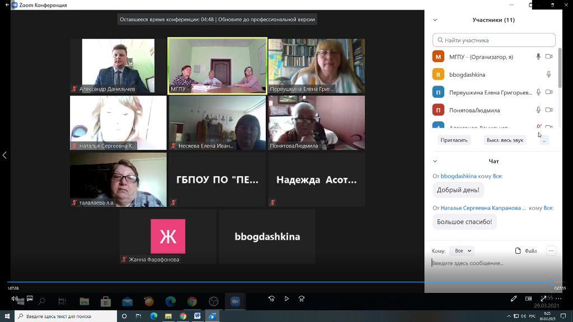Click the Выкл. весь звук button

[x=505, y=140]
